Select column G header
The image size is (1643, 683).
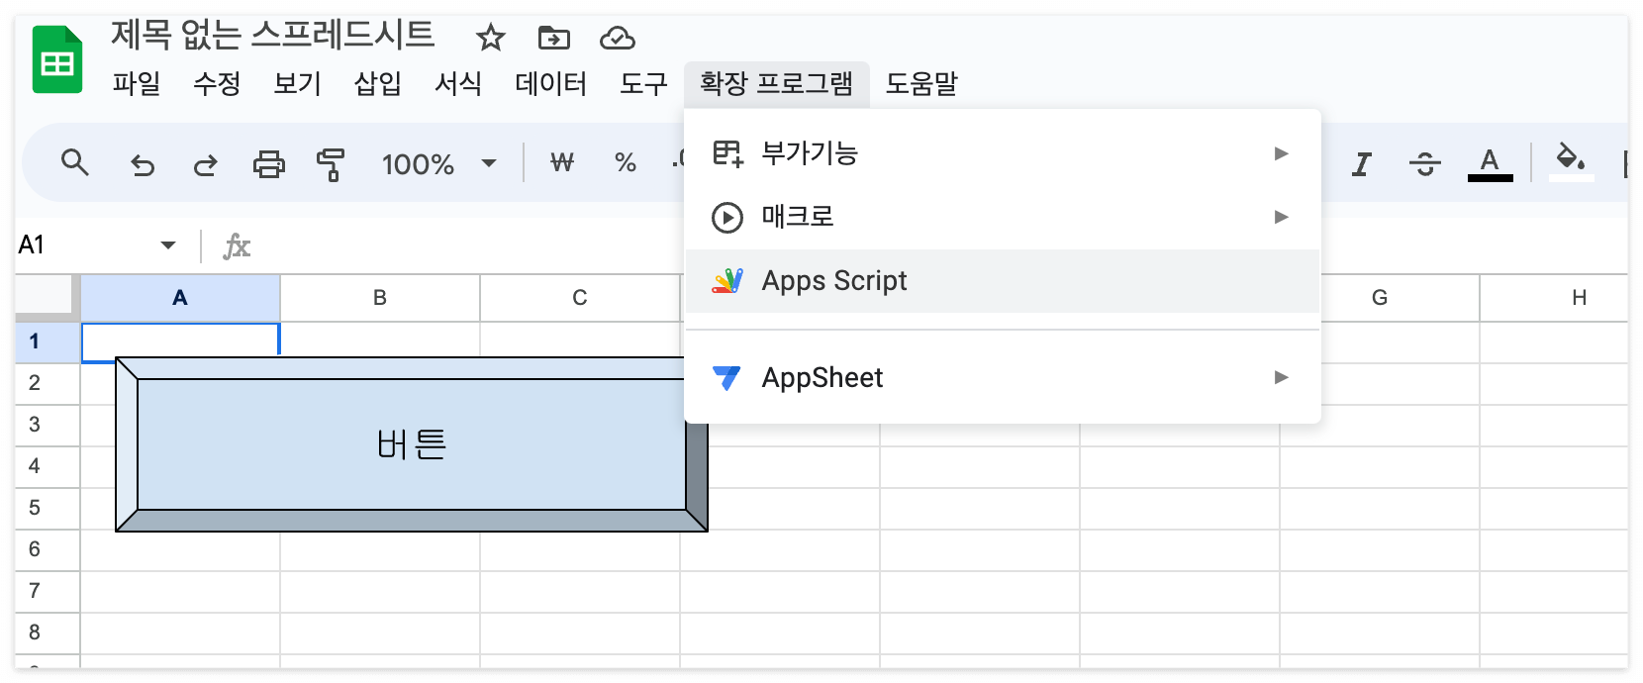[x=1380, y=298]
